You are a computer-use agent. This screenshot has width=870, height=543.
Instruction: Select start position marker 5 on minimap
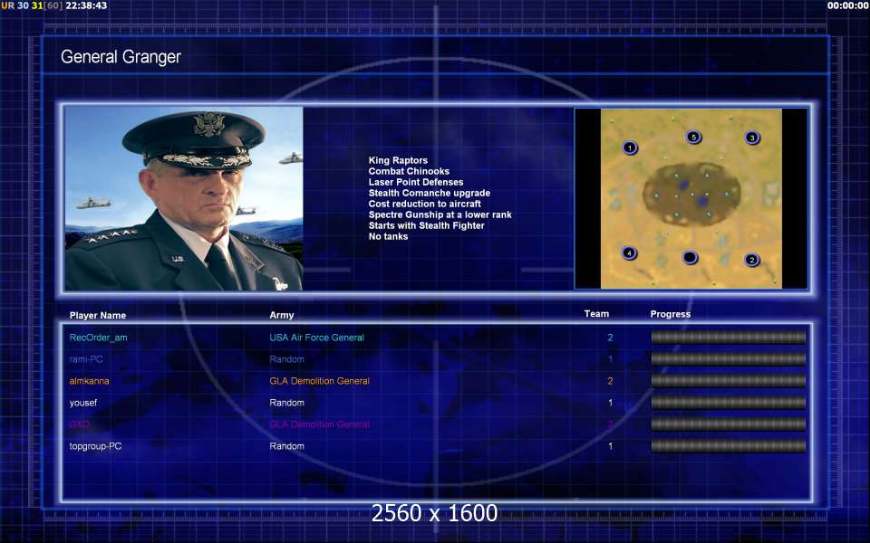tap(693, 137)
